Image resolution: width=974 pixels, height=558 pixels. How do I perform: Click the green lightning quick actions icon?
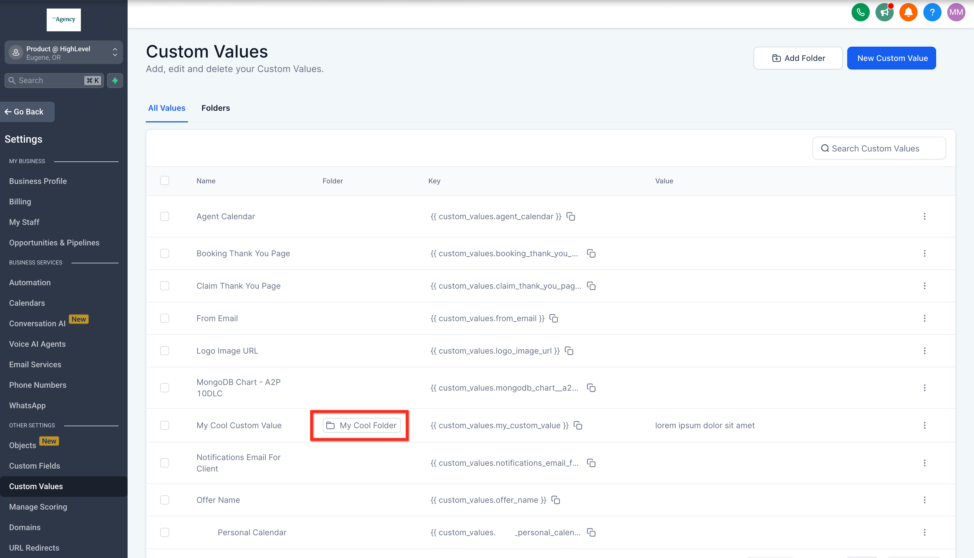pyautogui.click(x=115, y=81)
